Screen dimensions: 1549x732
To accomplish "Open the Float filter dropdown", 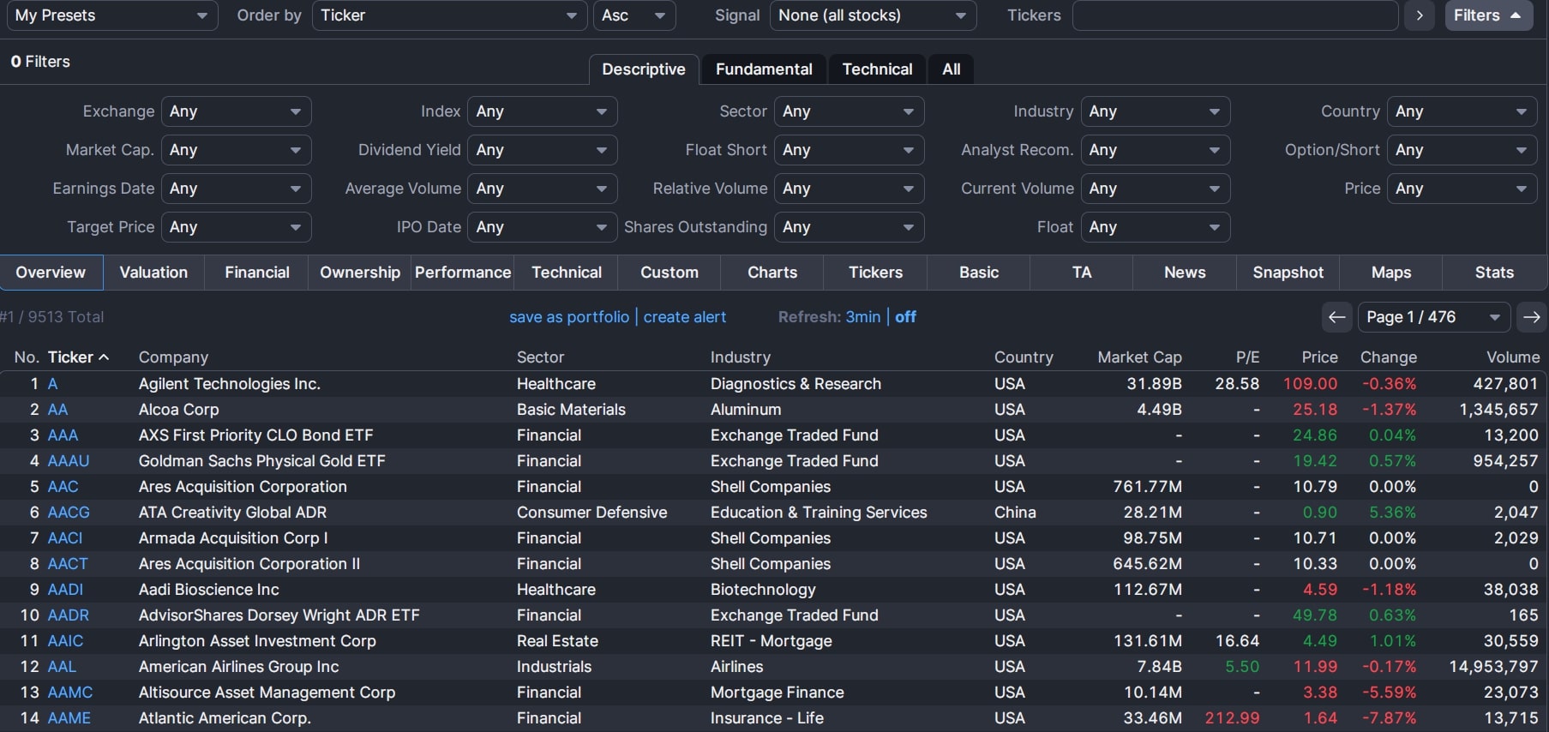I will pos(1156,227).
